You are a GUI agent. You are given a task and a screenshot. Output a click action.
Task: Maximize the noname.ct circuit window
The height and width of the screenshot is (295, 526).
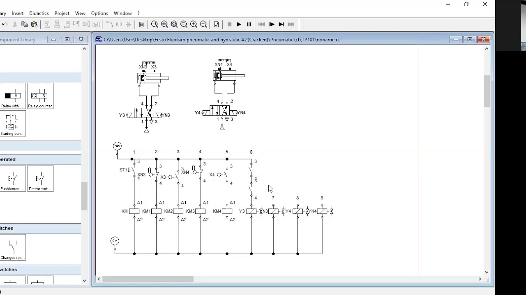point(470,39)
